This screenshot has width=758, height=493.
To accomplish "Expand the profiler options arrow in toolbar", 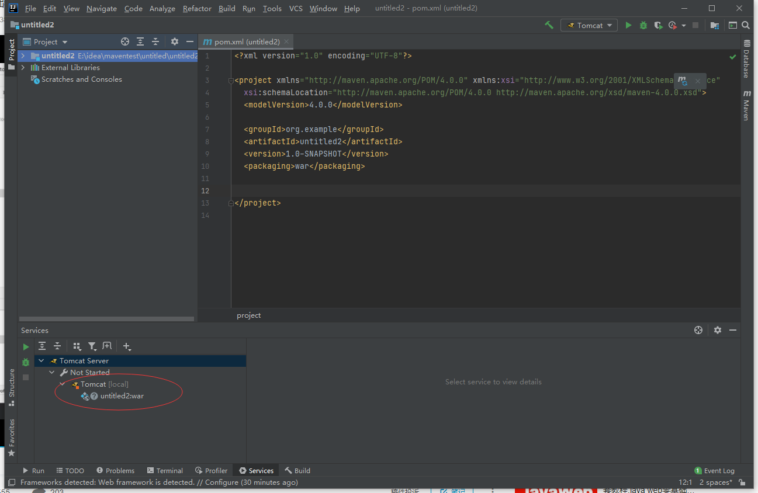I will tap(684, 26).
